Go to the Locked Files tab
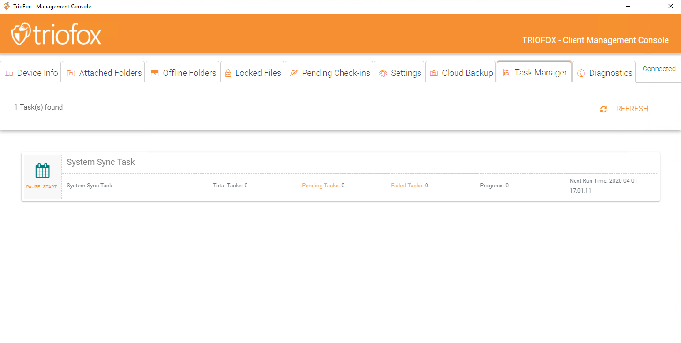The height and width of the screenshot is (343, 681). 253,72
